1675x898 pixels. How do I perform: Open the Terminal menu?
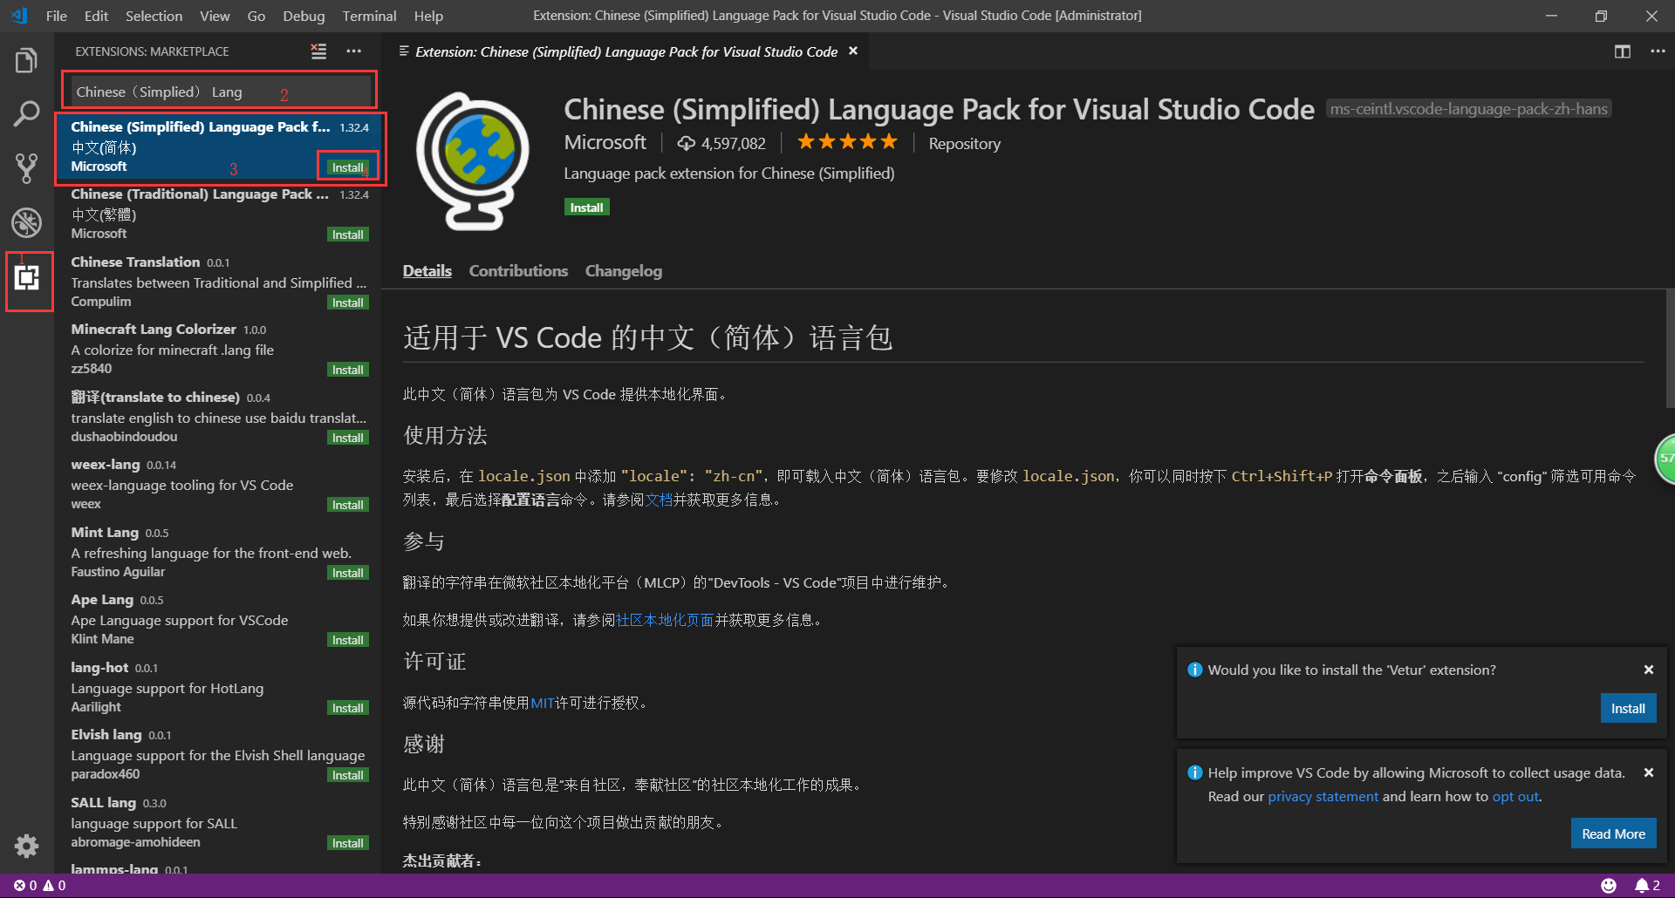(x=368, y=16)
